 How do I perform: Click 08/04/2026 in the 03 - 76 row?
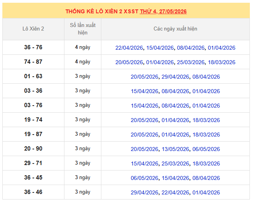point(175,106)
